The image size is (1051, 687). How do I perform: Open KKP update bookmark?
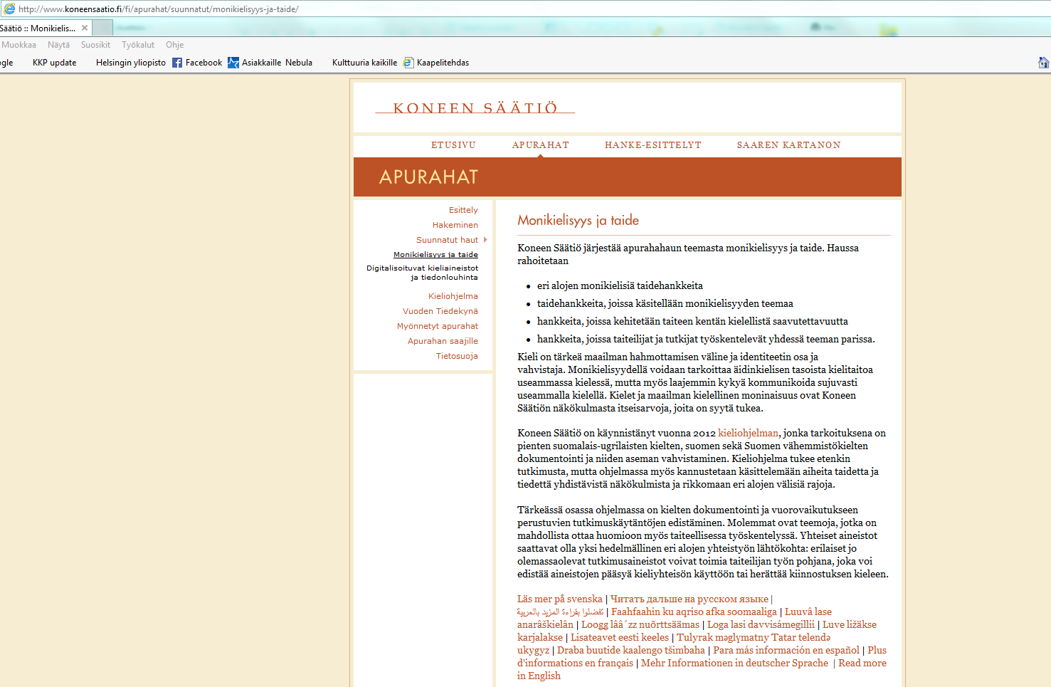click(54, 63)
